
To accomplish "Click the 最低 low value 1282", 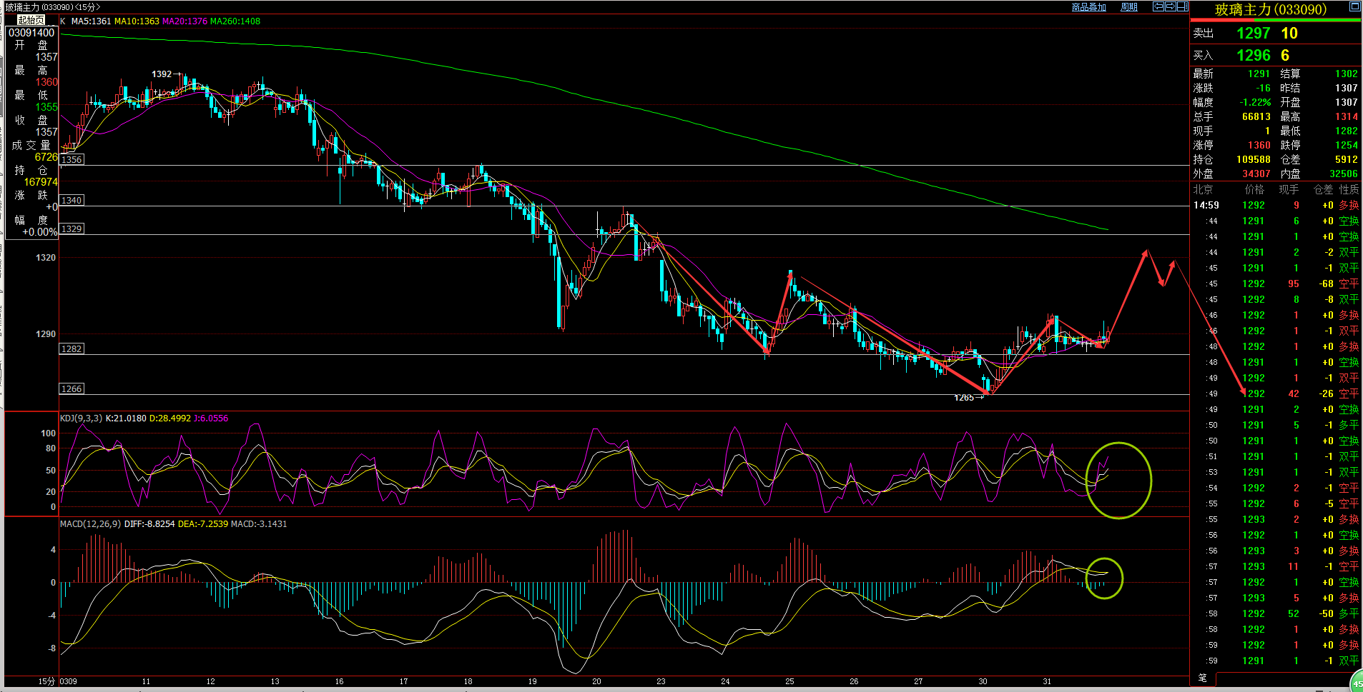I will click(x=1346, y=131).
